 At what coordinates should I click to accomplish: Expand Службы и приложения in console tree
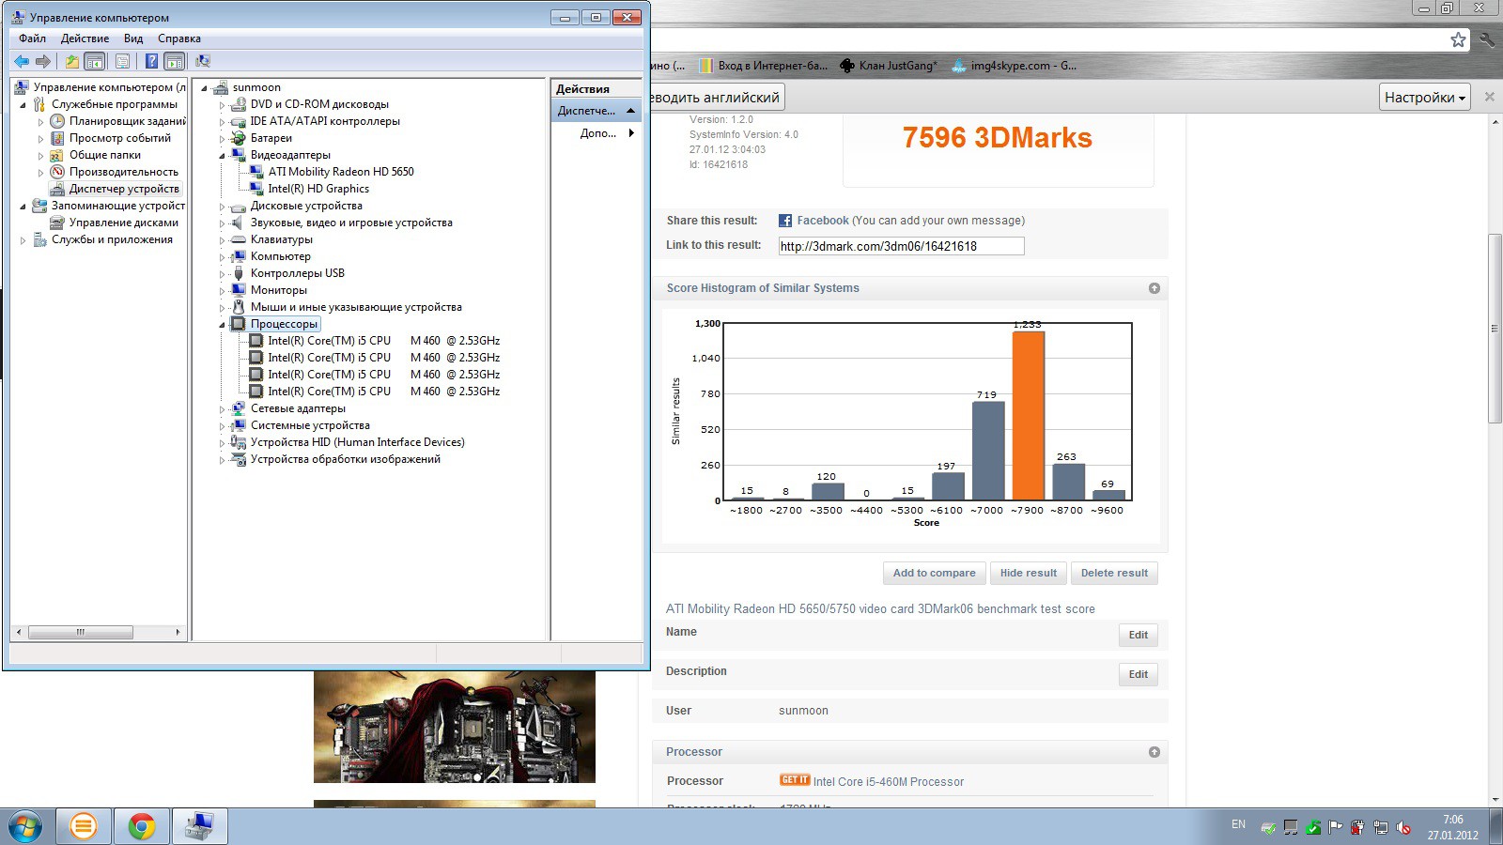tap(23, 240)
